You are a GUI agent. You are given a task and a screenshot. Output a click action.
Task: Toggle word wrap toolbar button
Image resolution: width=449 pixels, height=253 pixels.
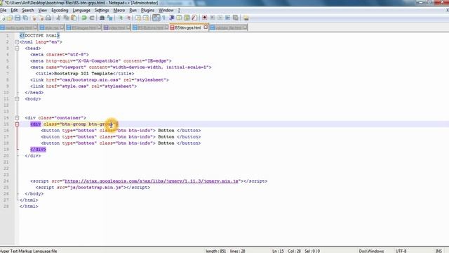(x=156, y=18)
